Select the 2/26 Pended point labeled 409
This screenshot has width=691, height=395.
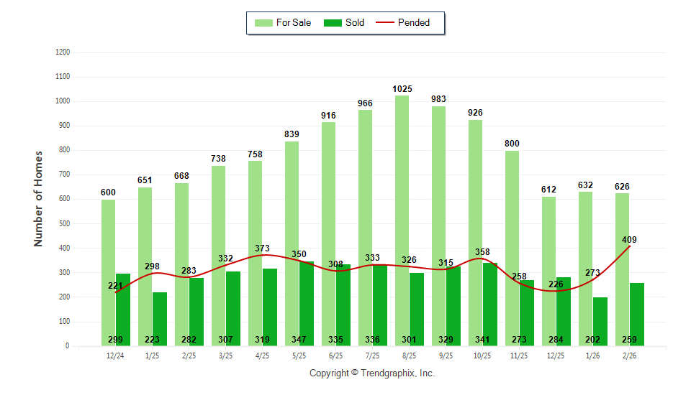pos(630,246)
